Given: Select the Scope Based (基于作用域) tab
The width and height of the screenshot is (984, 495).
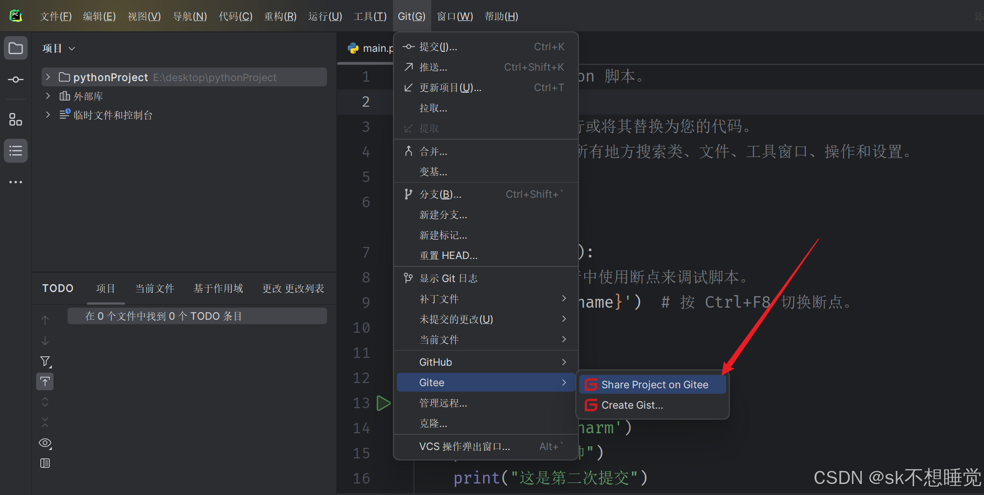Looking at the screenshot, I should 218,288.
